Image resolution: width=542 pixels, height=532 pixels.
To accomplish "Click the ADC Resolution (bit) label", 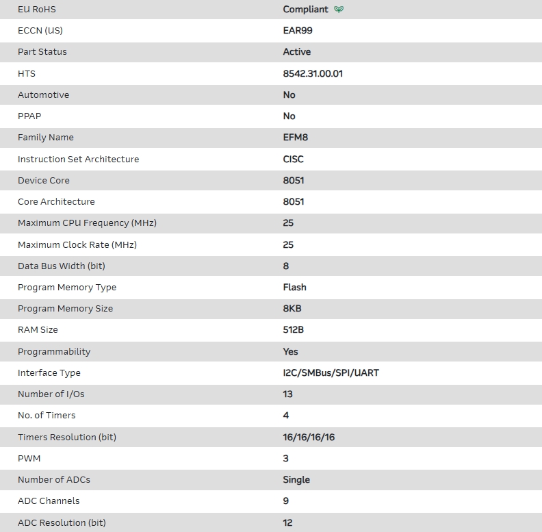I will click(62, 523).
